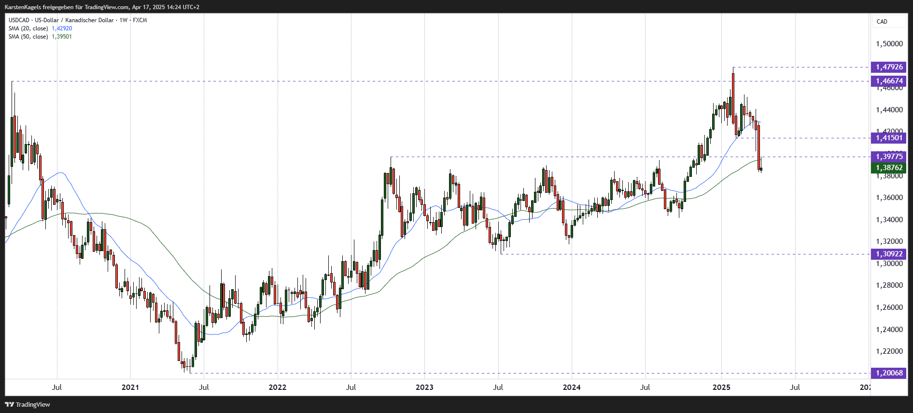Image resolution: width=913 pixels, height=413 pixels.
Task: Click the 1,34000 price axis tick
Action: [889, 220]
